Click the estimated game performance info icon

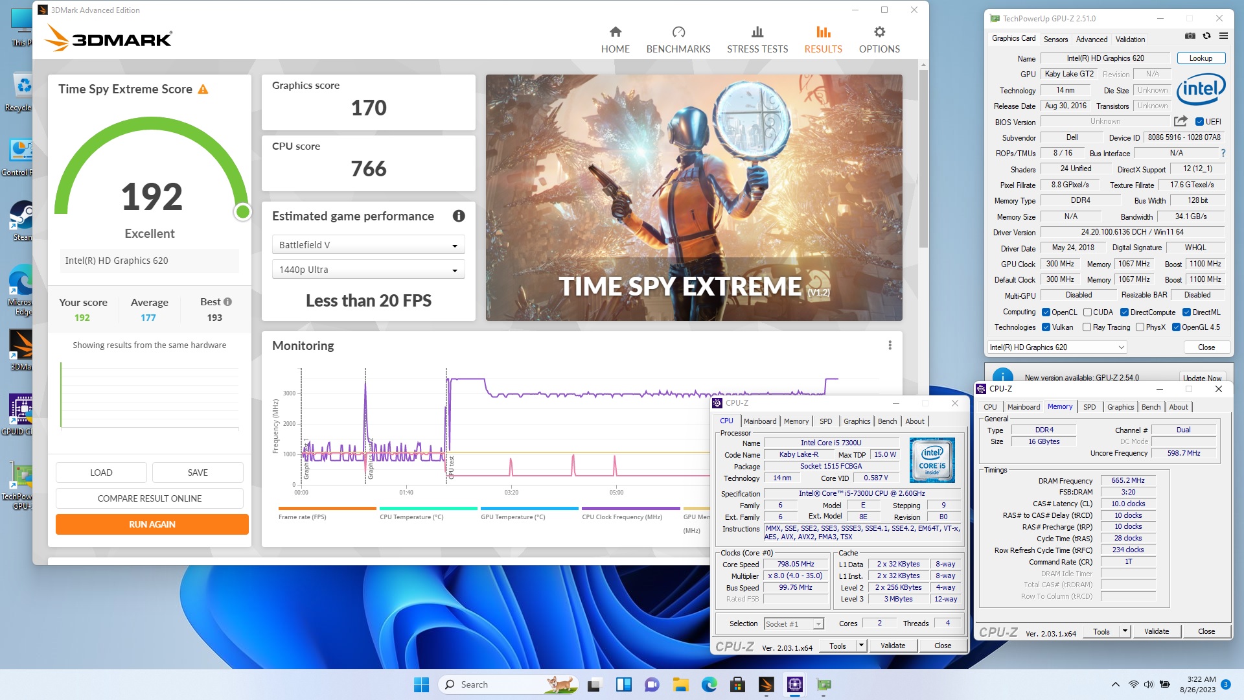pos(458,216)
